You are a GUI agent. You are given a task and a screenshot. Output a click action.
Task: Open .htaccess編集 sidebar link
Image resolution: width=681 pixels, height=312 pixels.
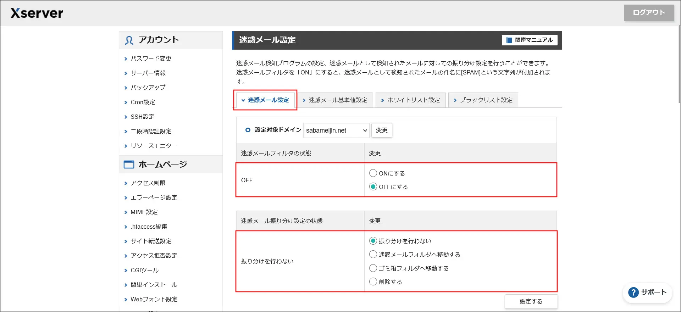pos(149,227)
